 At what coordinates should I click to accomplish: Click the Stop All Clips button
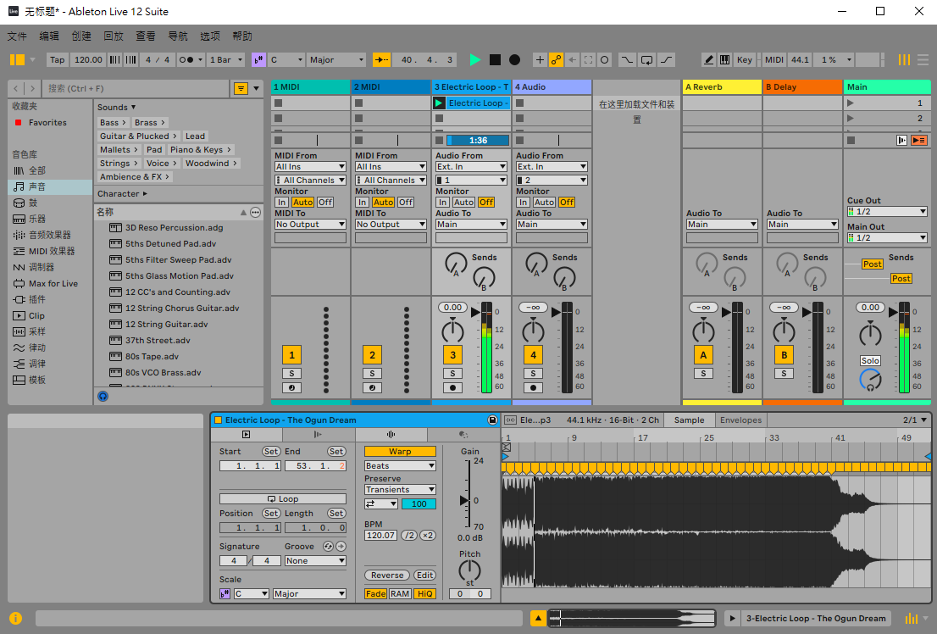pos(851,141)
